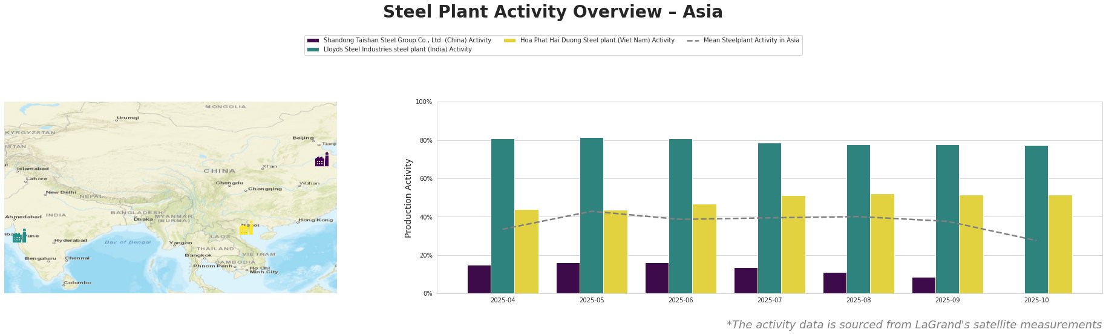The height and width of the screenshot is (335, 1106).
Task: Click the Steel Plant Activity Overview title
Action: coord(552,12)
